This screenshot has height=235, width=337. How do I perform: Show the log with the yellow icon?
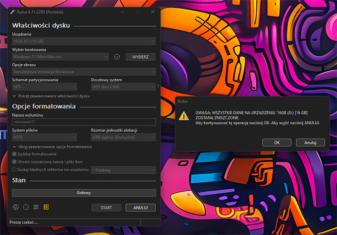coord(46,207)
